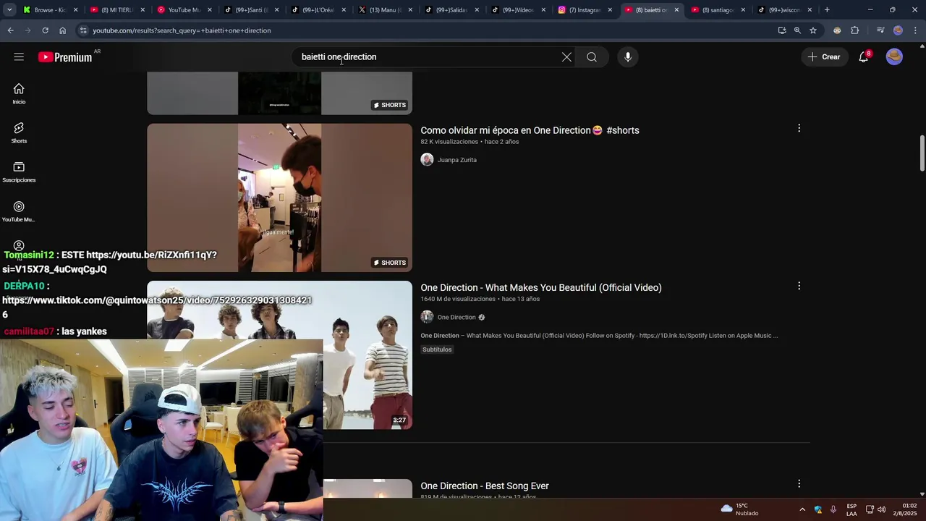Click the One Direction channel avatar
The width and height of the screenshot is (926, 521).
[427, 317]
